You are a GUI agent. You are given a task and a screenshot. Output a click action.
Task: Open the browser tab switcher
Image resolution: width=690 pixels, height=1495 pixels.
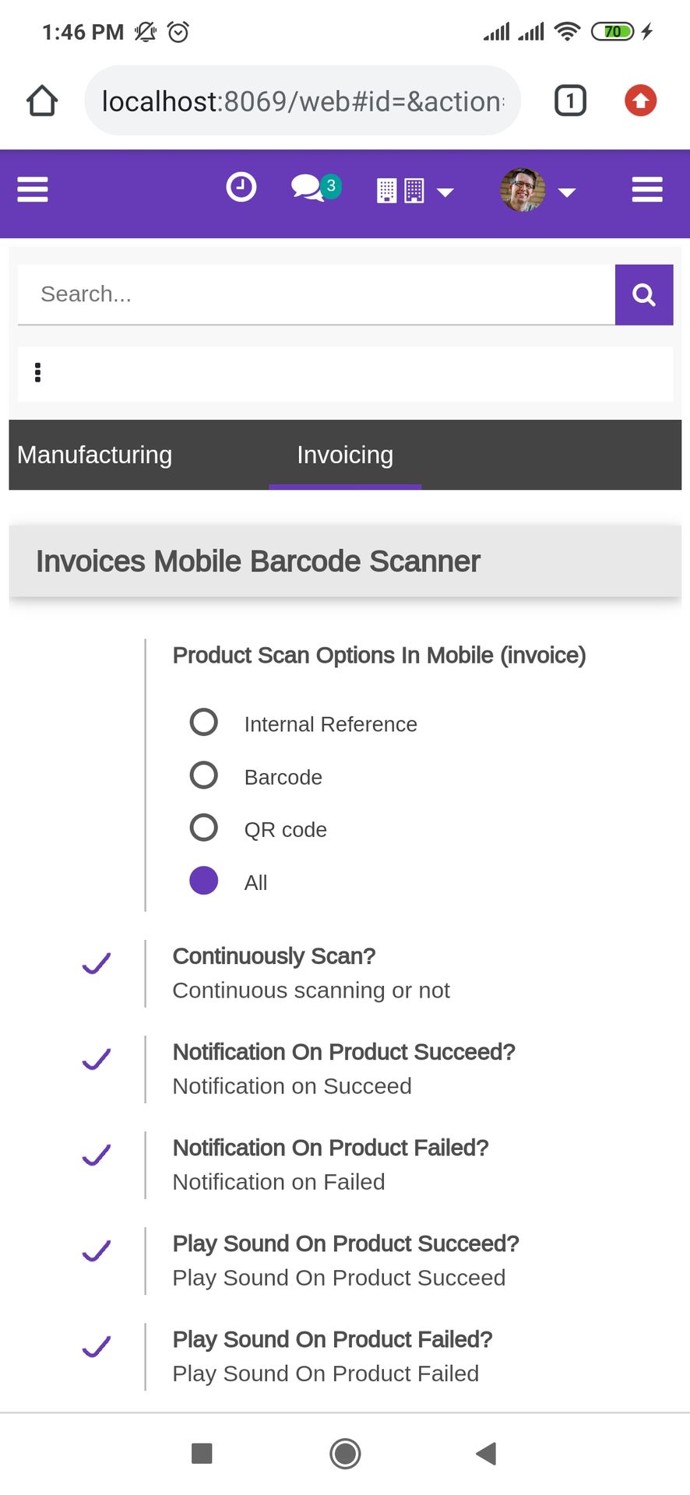(x=570, y=100)
